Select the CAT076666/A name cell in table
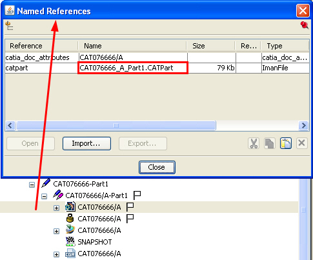The width and height of the screenshot is (313, 260). (x=133, y=57)
